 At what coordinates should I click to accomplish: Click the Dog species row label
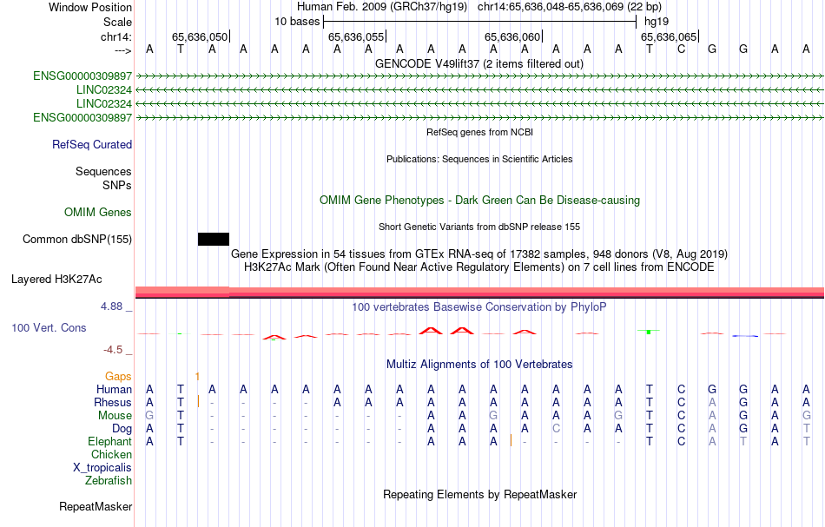pos(122,429)
